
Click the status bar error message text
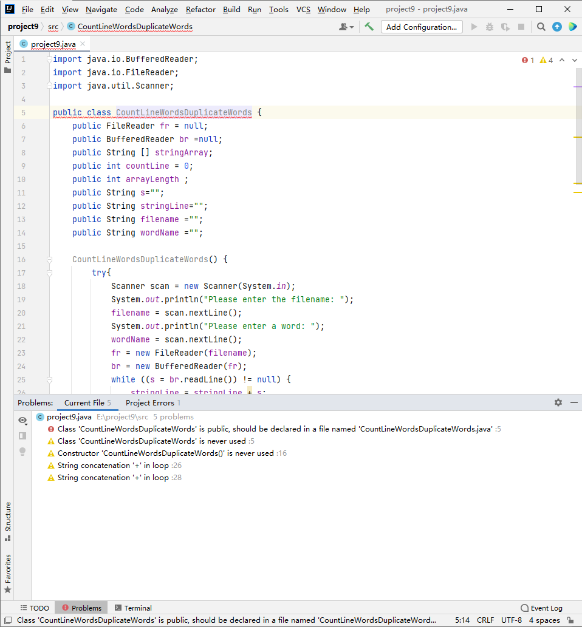tap(226, 620)
